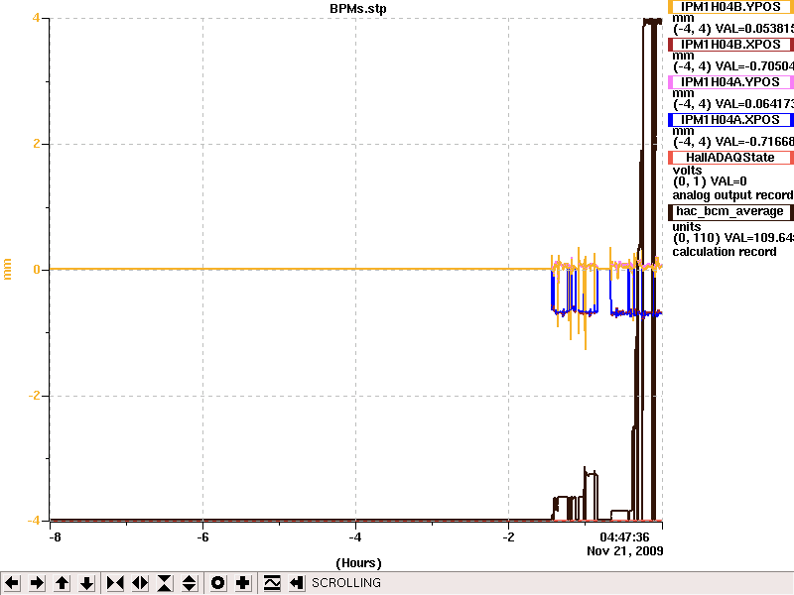Viewport: 794px width, 595px height.
Task: Zoom in horizontally with inward-pointing triangles icon
Action: 115,583
